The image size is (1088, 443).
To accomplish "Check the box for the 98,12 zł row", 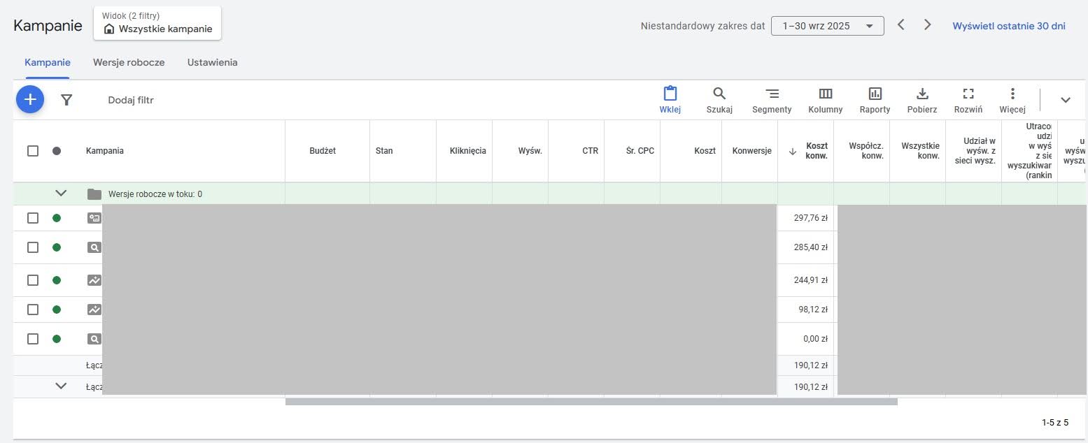I will (33, 310).
